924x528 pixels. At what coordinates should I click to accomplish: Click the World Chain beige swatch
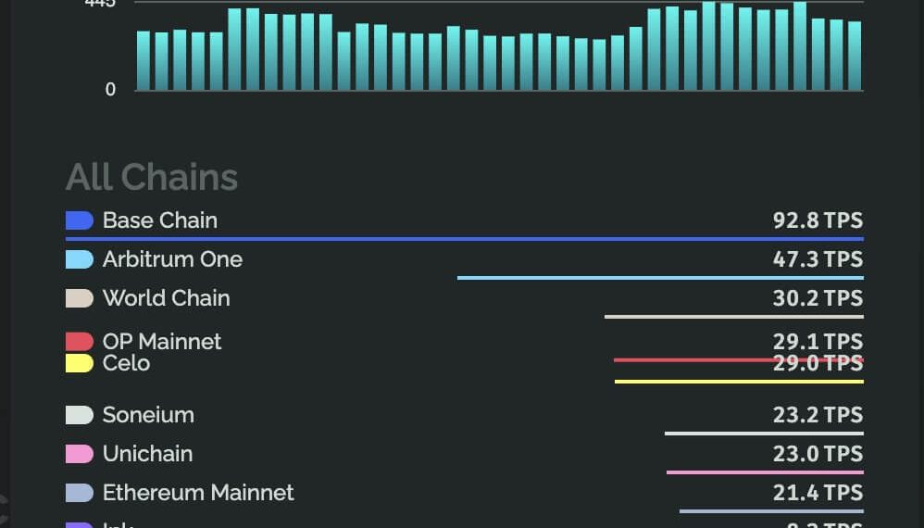tap(80, 298)
